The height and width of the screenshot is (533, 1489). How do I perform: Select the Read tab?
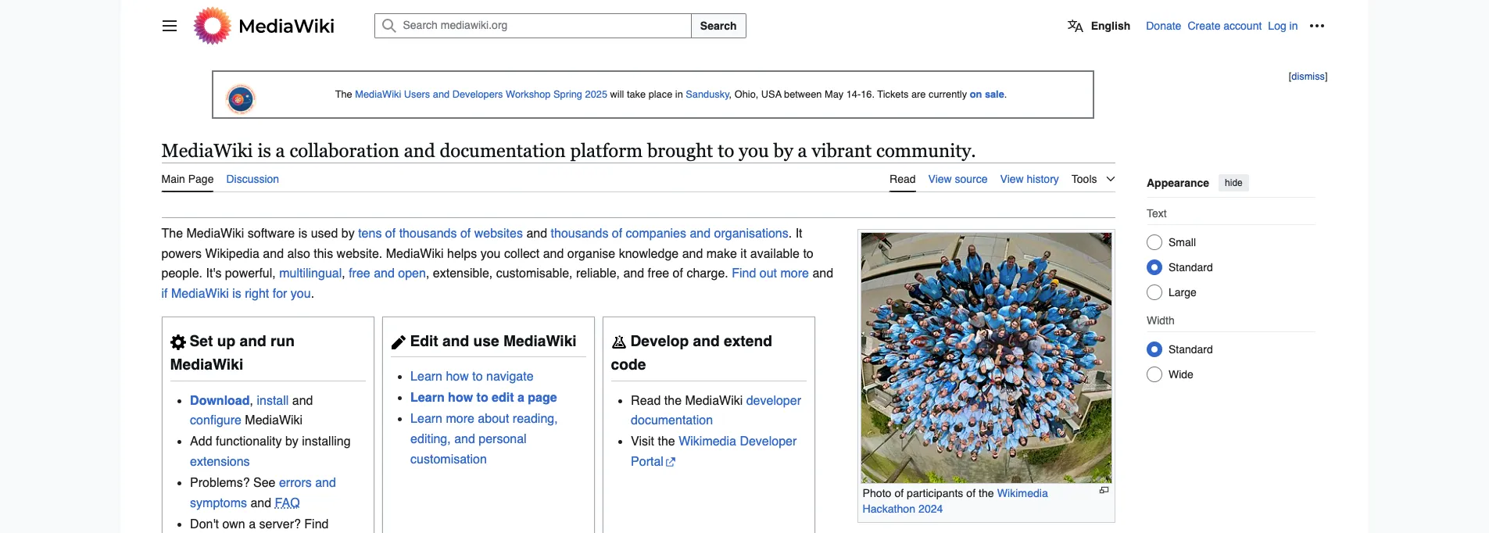pos(902,179)
